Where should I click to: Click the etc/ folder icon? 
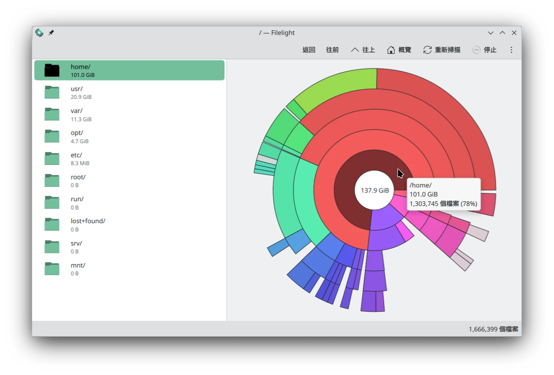[x=52, y=159]
